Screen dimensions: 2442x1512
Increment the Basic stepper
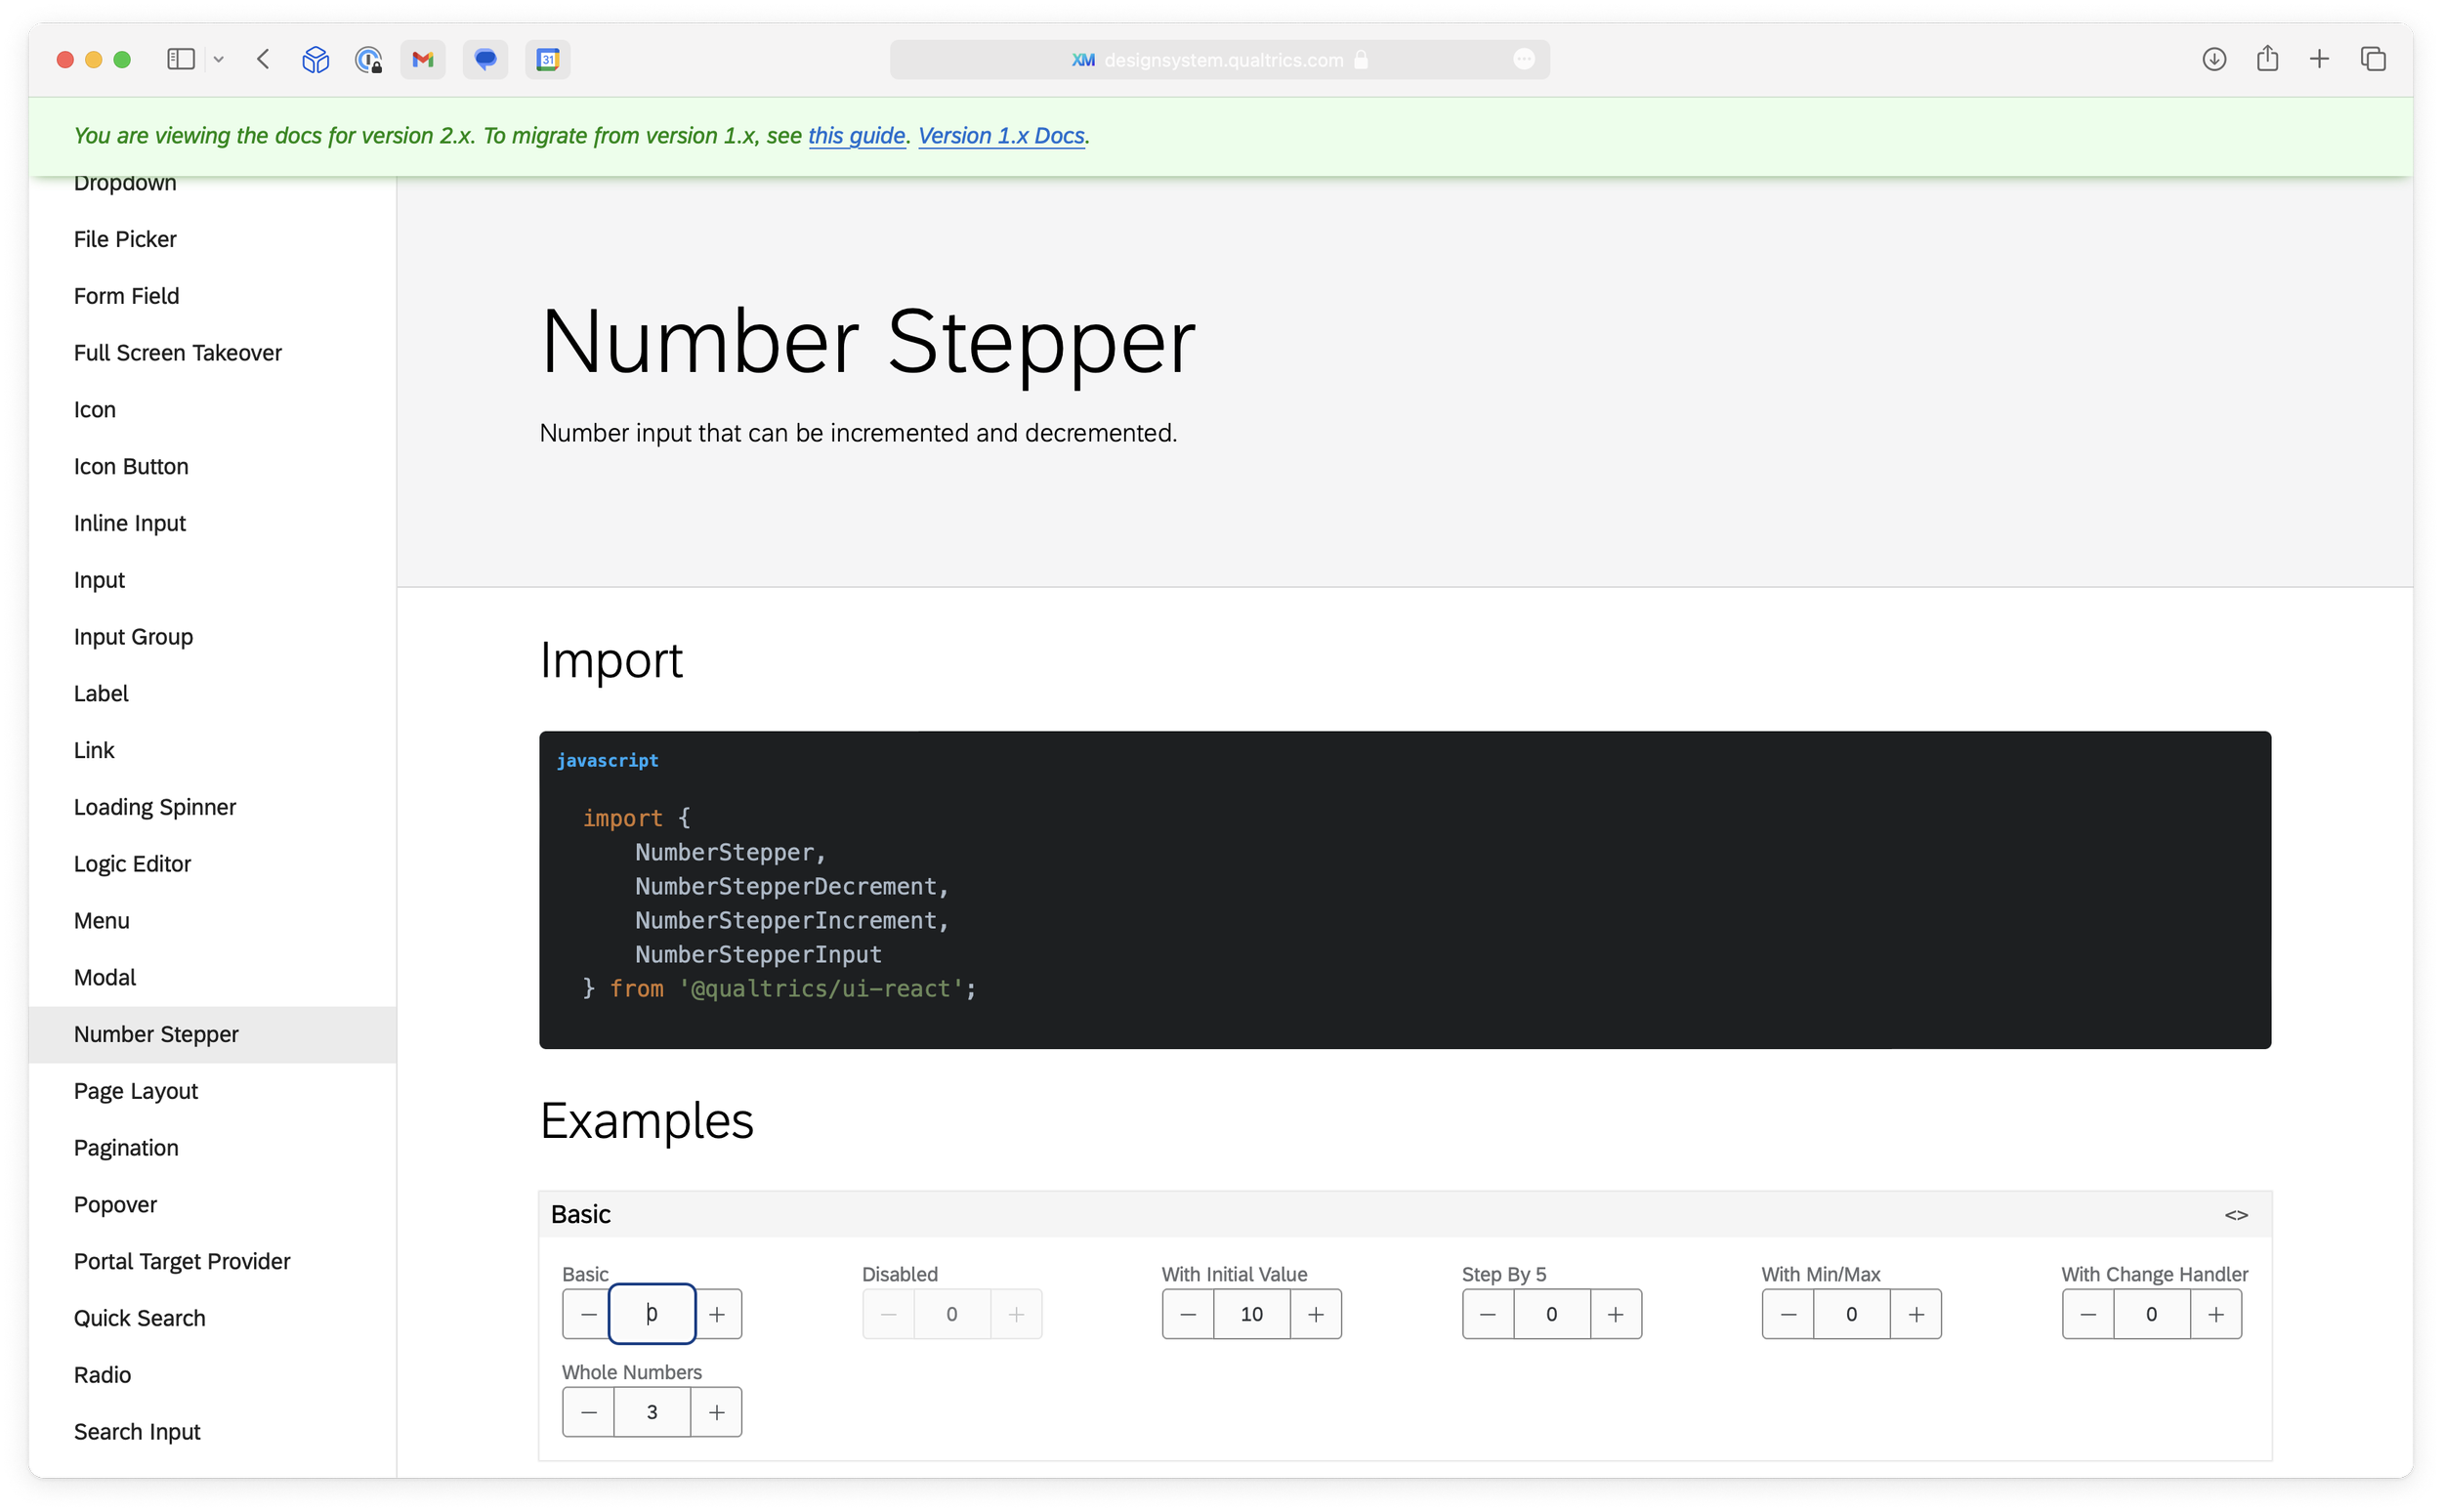pos(717,1314)
